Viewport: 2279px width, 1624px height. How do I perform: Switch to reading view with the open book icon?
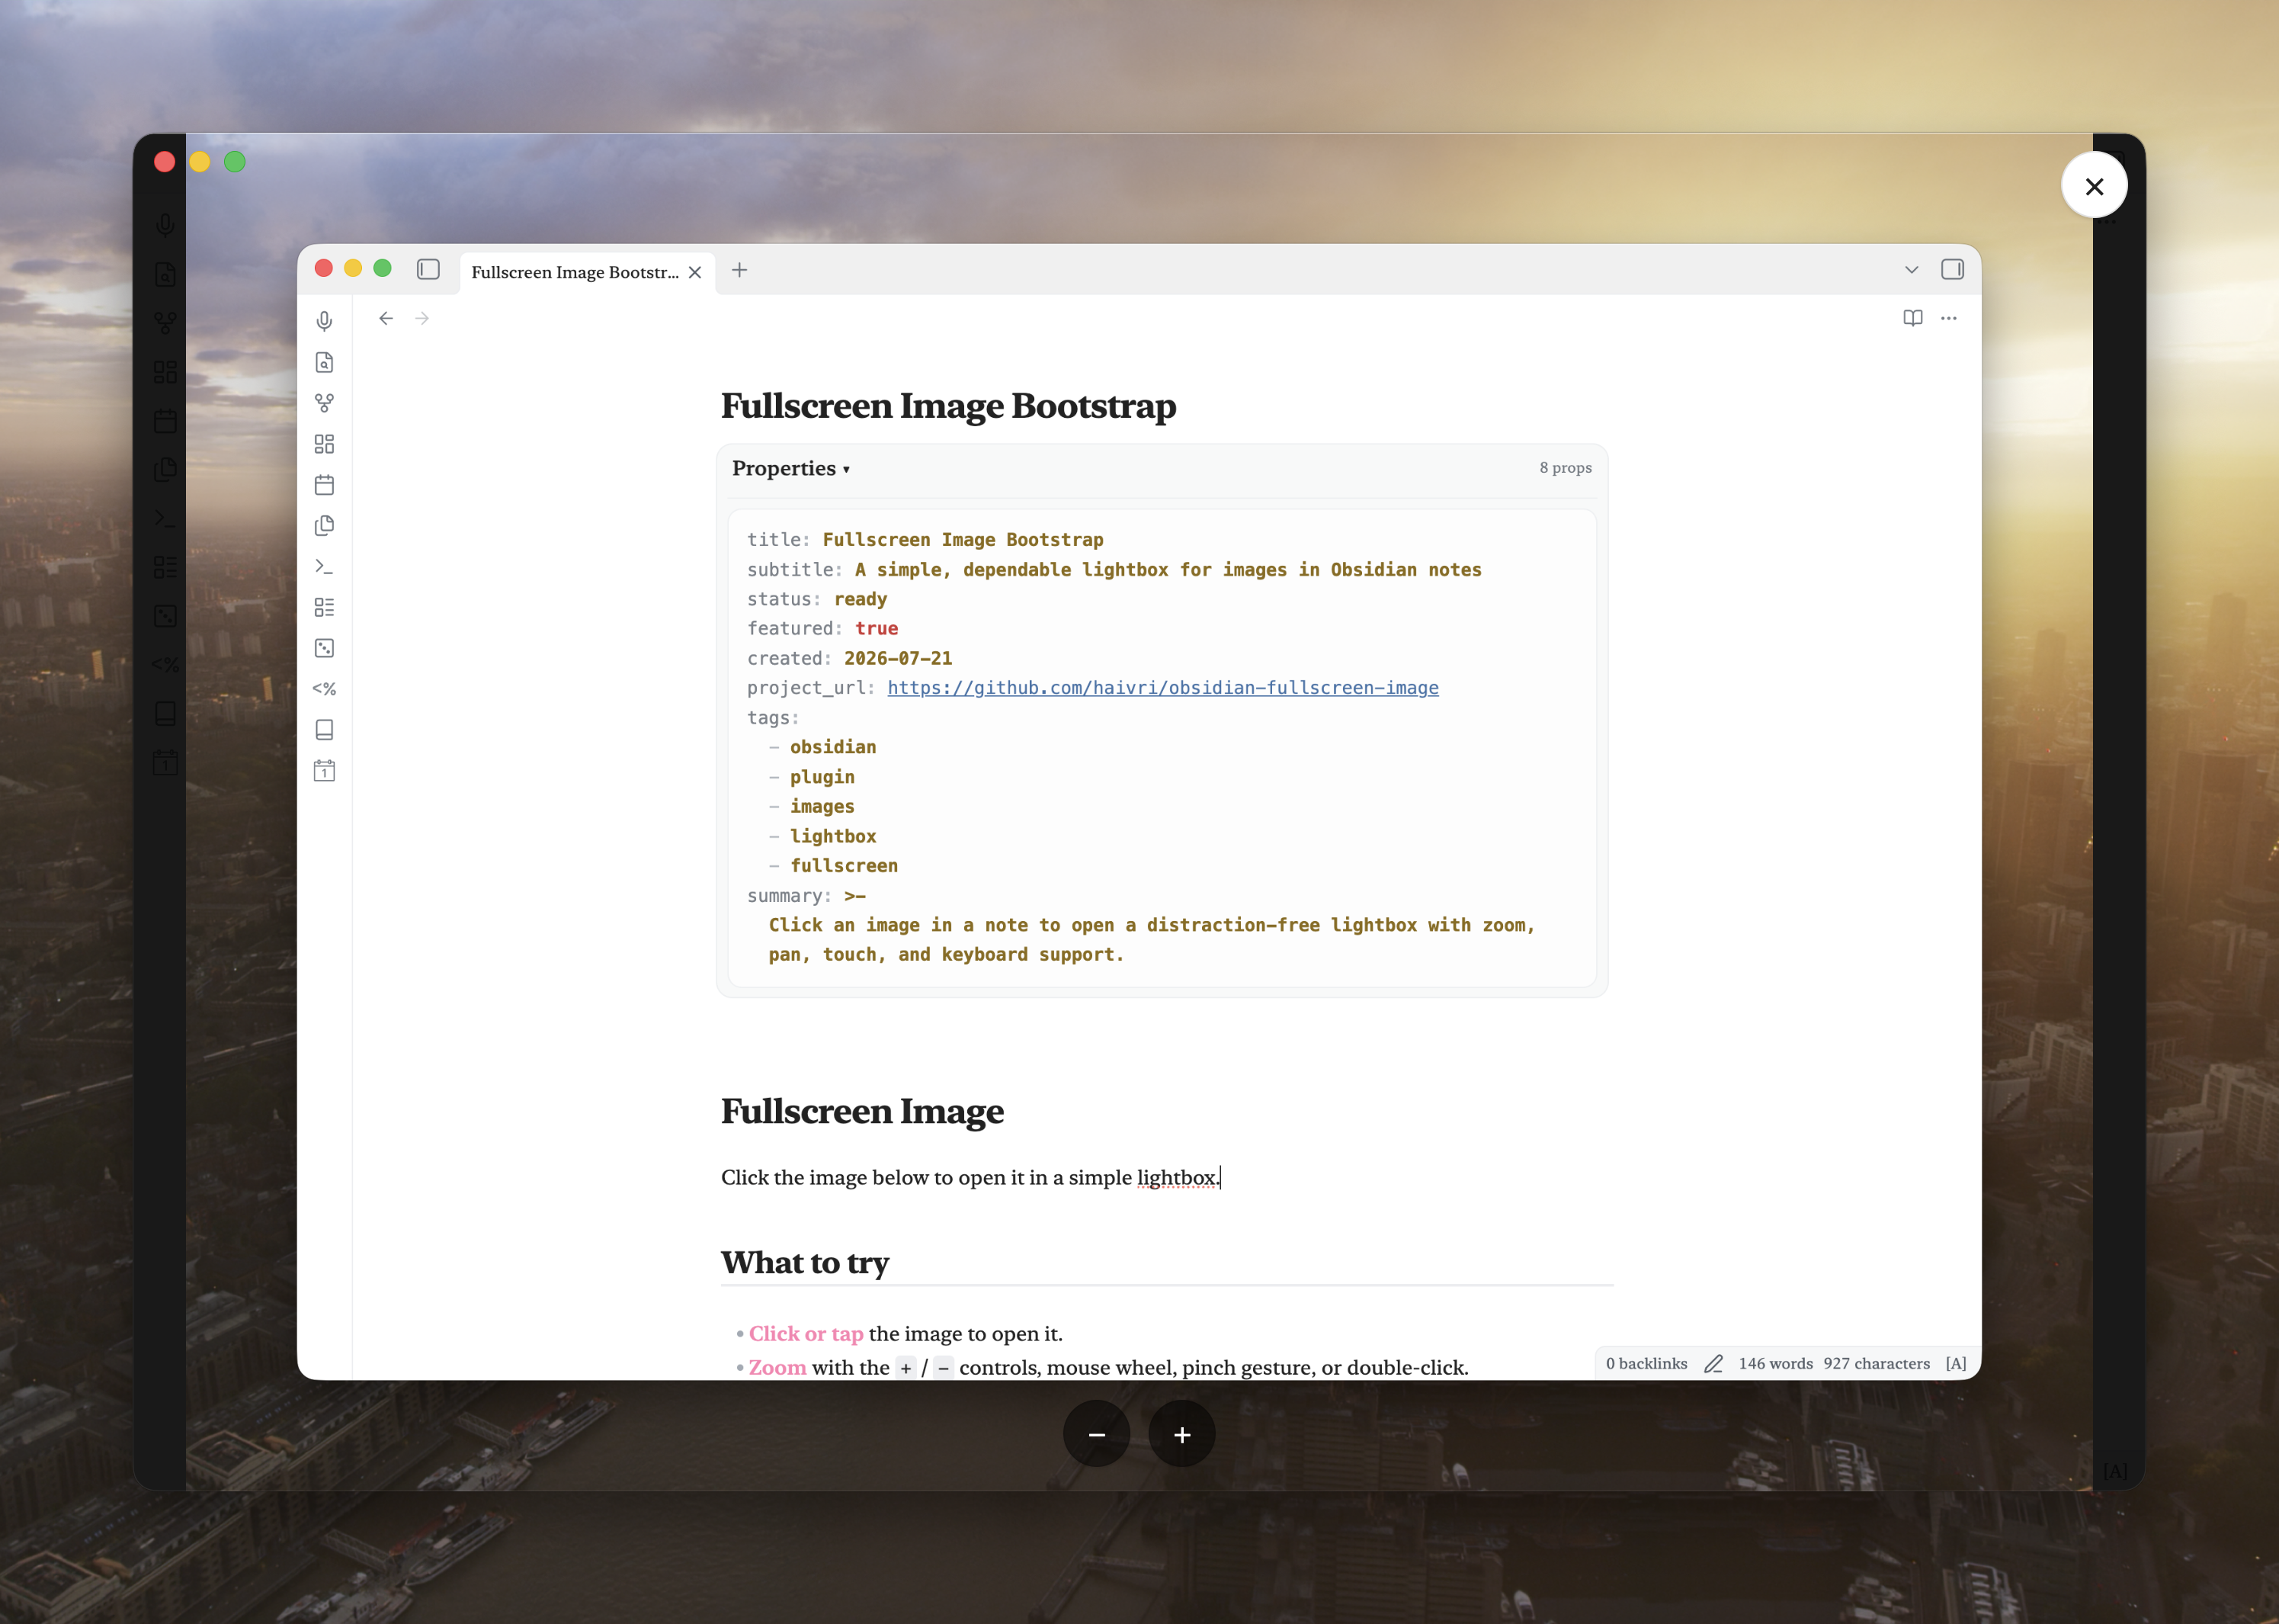click(x=1912, y=318)
